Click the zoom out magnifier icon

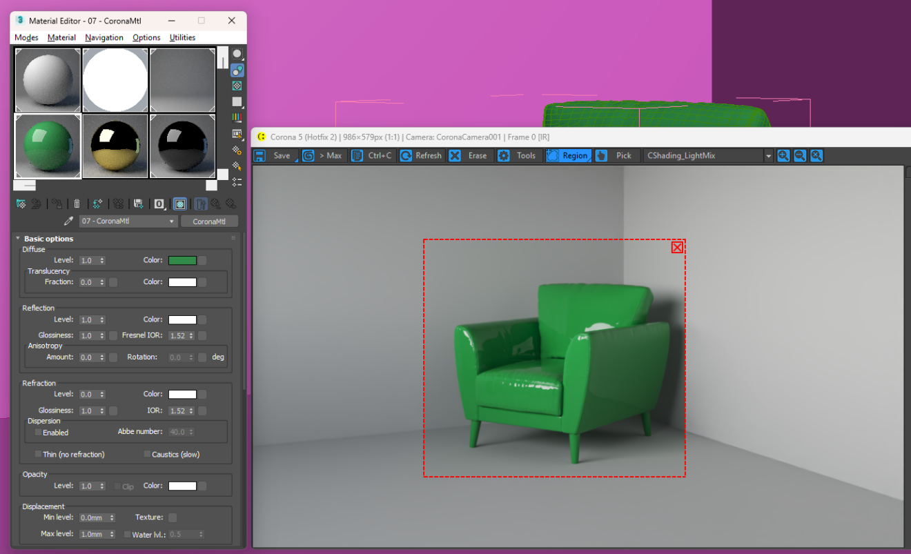(x=800, y=156)
